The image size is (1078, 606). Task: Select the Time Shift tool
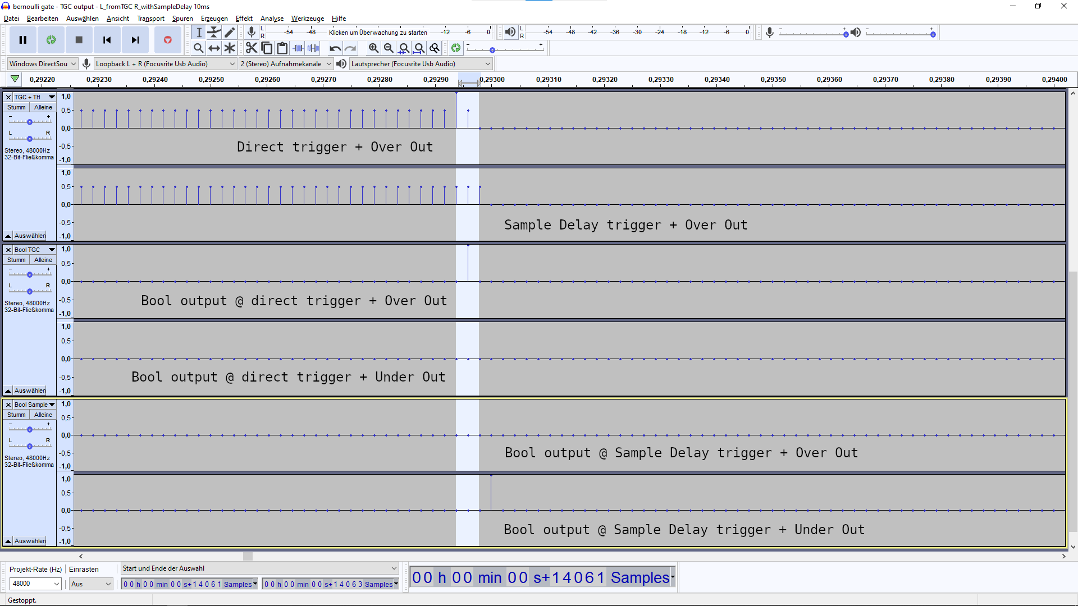[x=214, y=48]
